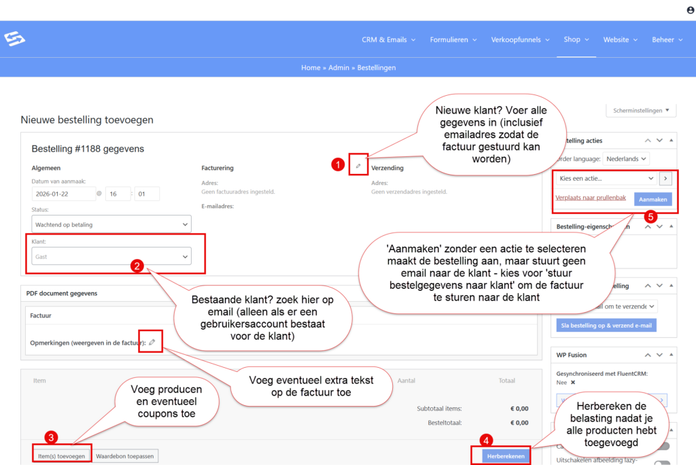Move the WP Fusion panel down
696x465 pixels.
click(659, 354)
